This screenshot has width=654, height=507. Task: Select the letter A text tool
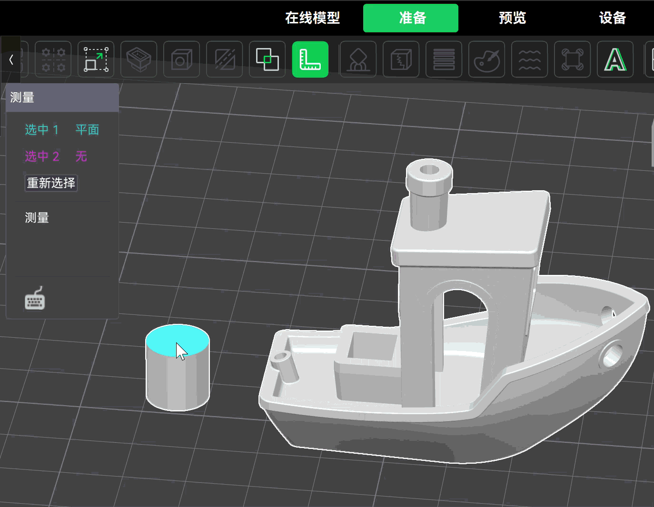(615, 59)
